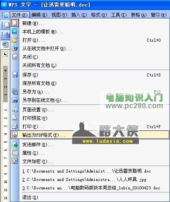Open the 文件(F) menu

20,15
